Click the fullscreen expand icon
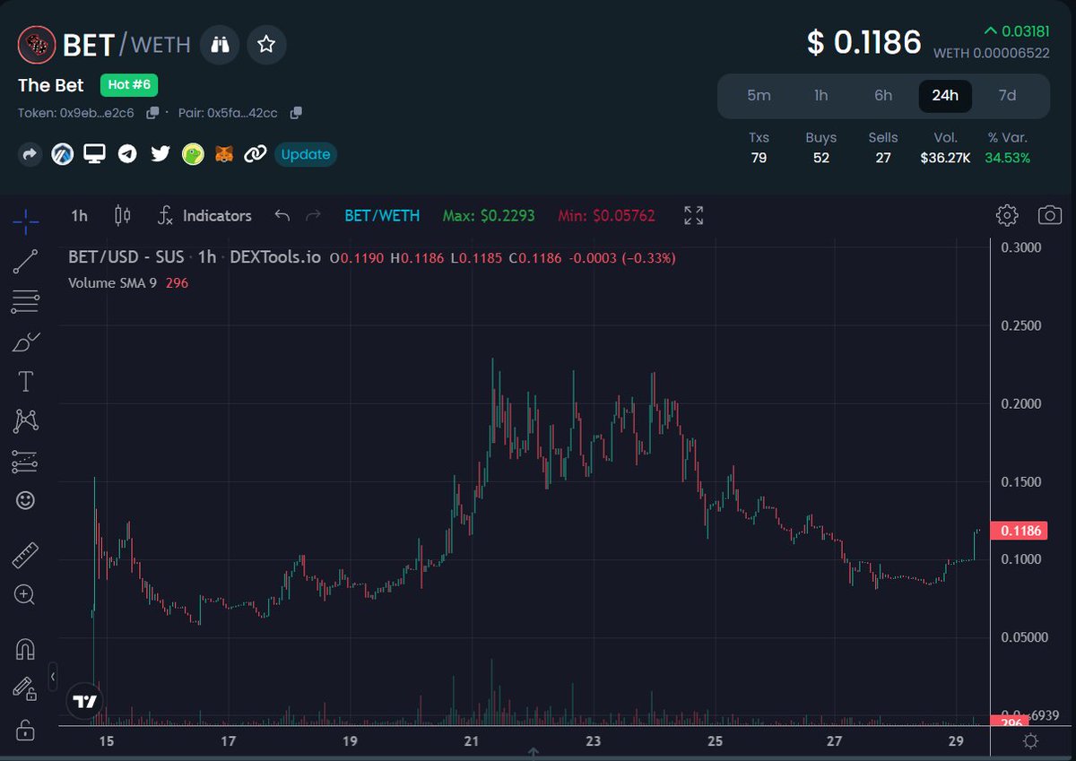The height and width of the screenshot is (761, 1076). coord(693,215)
